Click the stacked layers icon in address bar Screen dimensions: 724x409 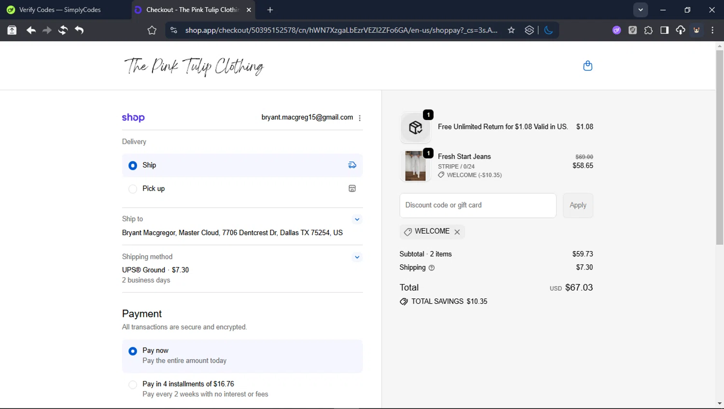pyautogui.click(x=529, y=30)
